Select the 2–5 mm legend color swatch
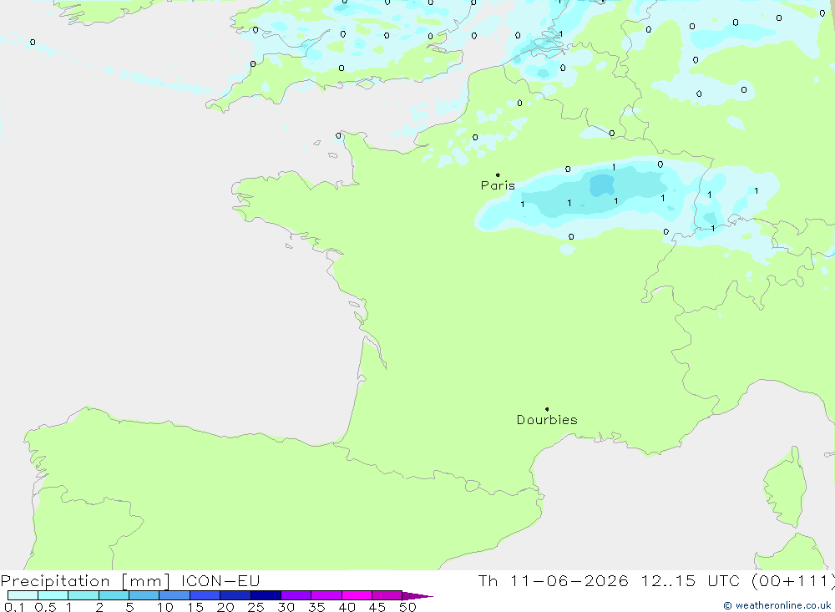 click(x=114, y=595)
